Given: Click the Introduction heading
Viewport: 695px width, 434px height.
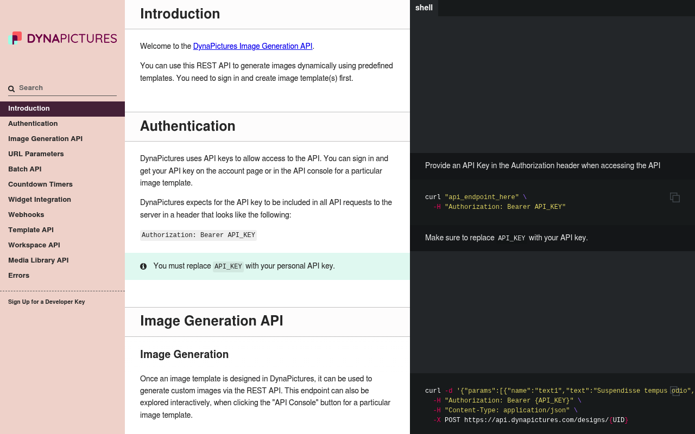Looking at the screenshot, I should pos(180,14).
